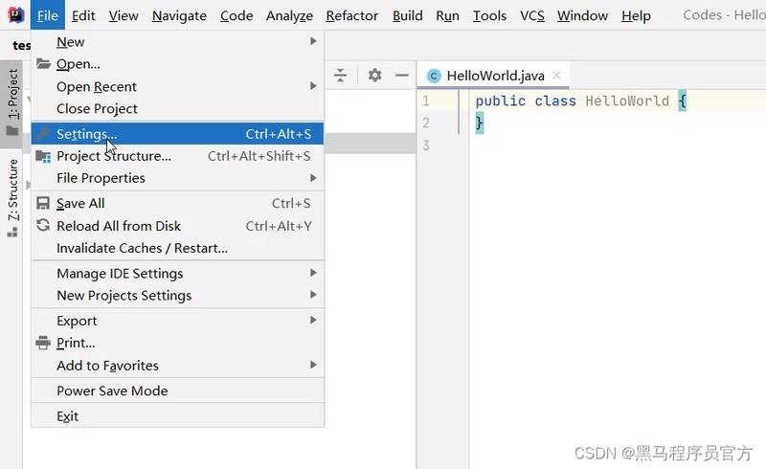
Task: Expand the Manage IDE Settings submenu arrow
Action: coord(313,273)
